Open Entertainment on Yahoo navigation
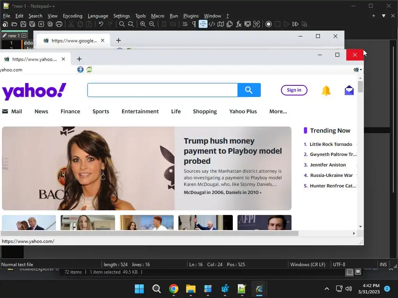 pos(140,111)
